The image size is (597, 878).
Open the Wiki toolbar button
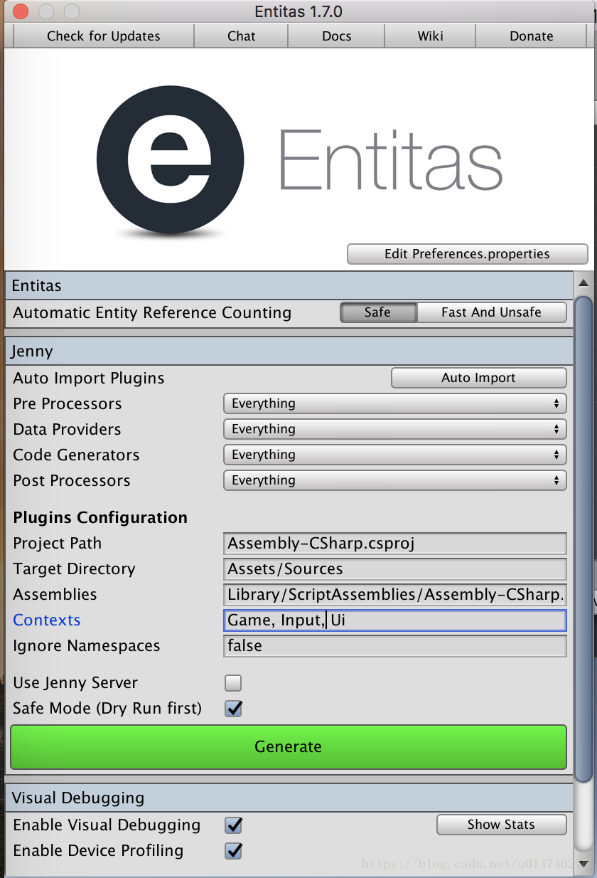point(431,36)
